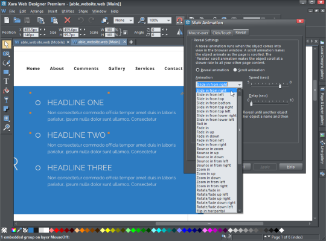This screenshot has height=241, width=326.
Task: Select the Photo tool camera icon
Action: pos(6,54)
